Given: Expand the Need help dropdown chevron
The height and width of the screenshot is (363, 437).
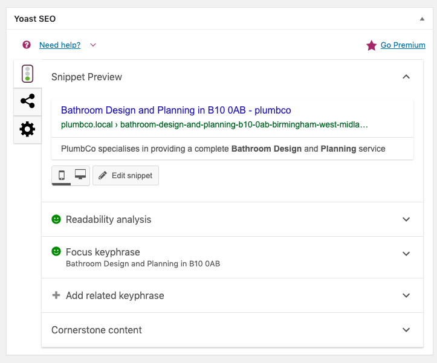Looking at the screenshot, I should [x=93, y=45].
